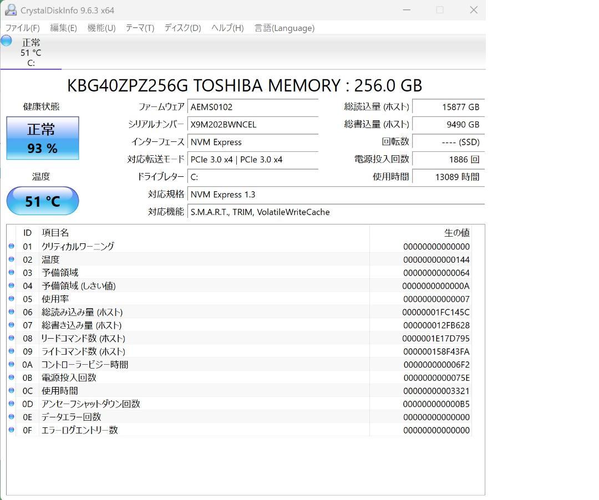Click the blue status orb for drive C:
Screen dimensions: 599x500
click(x=7, y=40)
